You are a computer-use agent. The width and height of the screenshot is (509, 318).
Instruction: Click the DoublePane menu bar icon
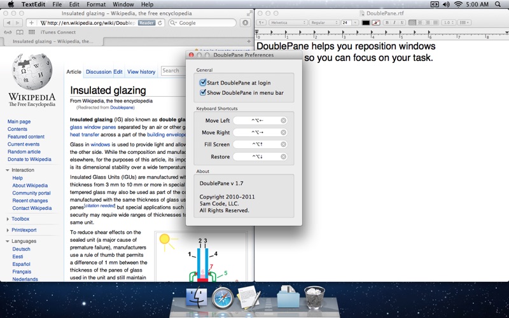click(x=435, y=4)
